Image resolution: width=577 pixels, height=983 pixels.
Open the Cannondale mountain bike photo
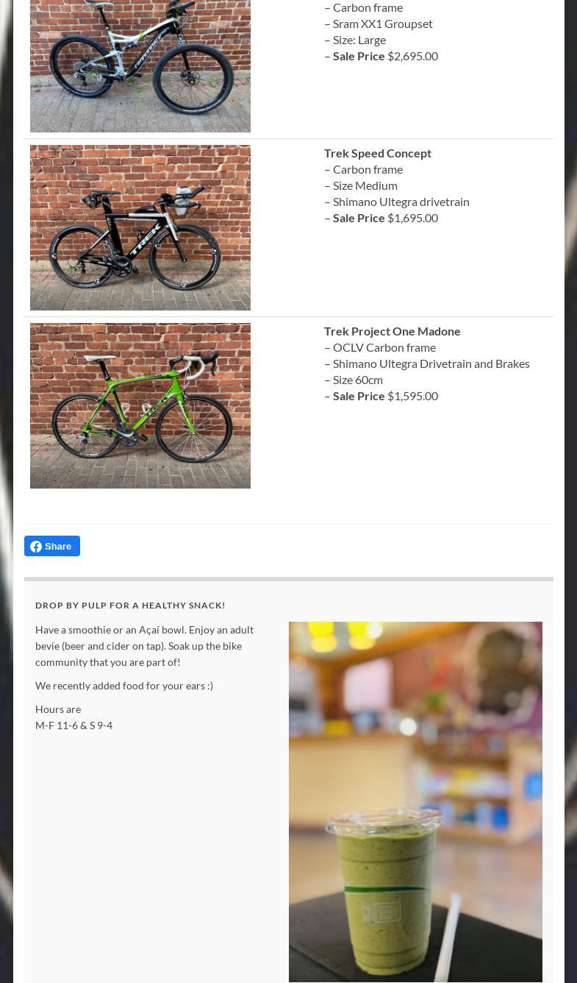coord(140,66)
